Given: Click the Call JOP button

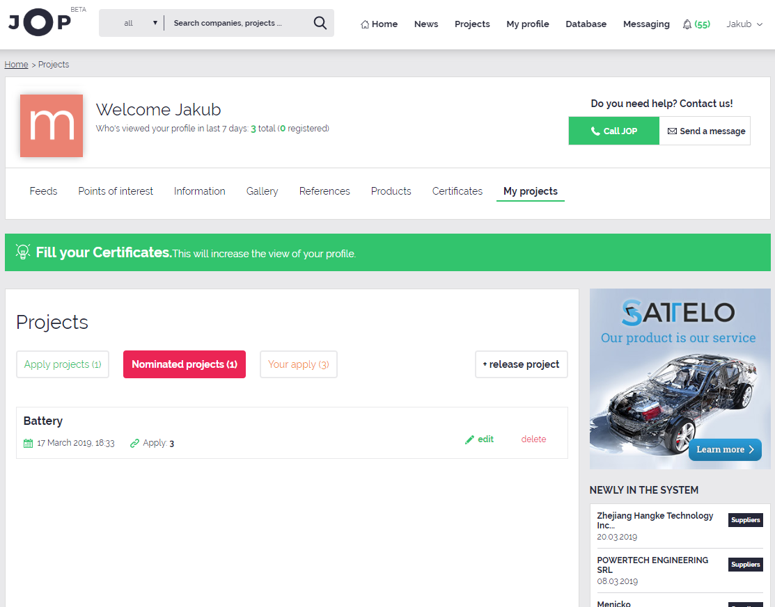Looking at the screenshot, I should (614, 131).
